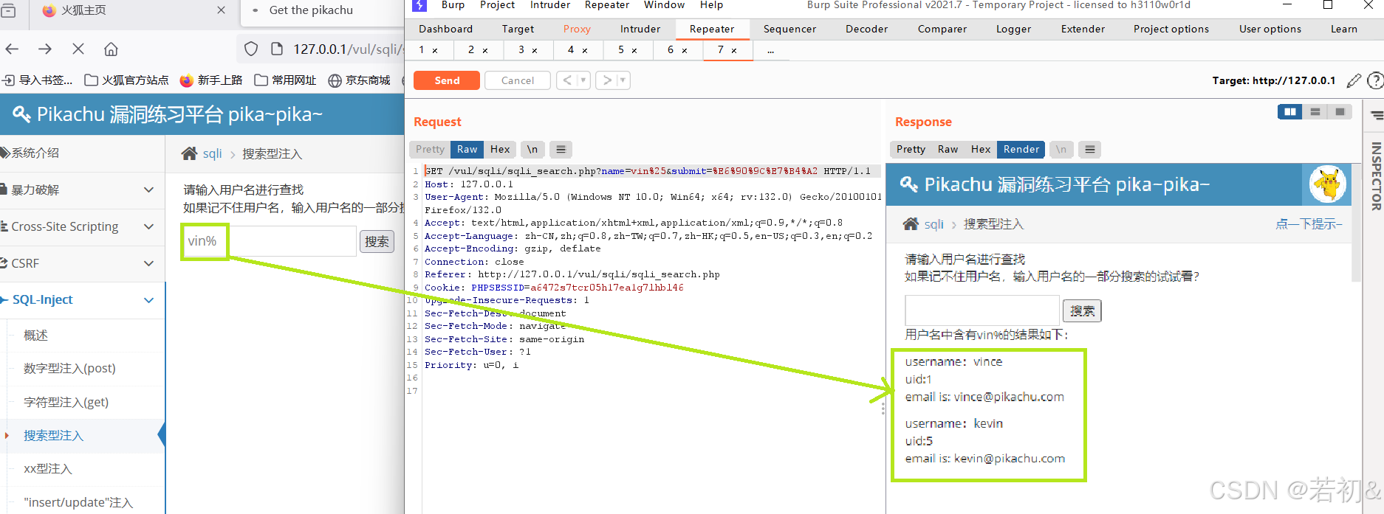Viewport: 1384px width, 514px height.
Task: Switch request view to Hex
Action: click(x=500, y=149)
